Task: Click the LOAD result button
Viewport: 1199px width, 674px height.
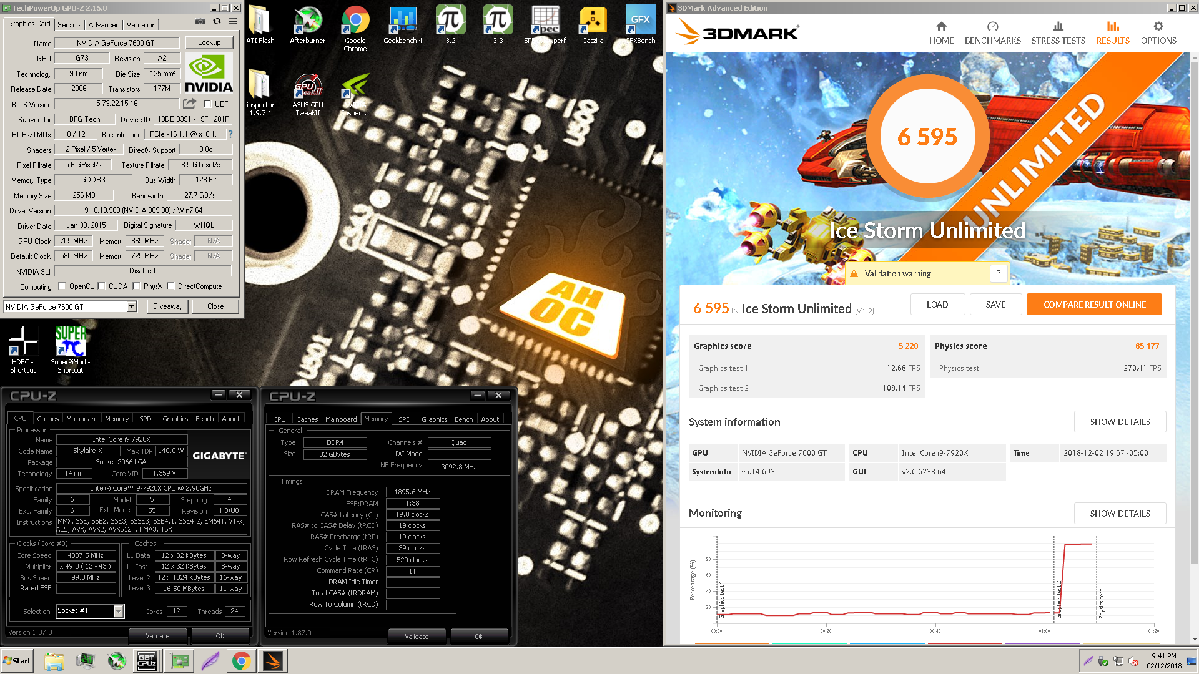Action: 937,305
